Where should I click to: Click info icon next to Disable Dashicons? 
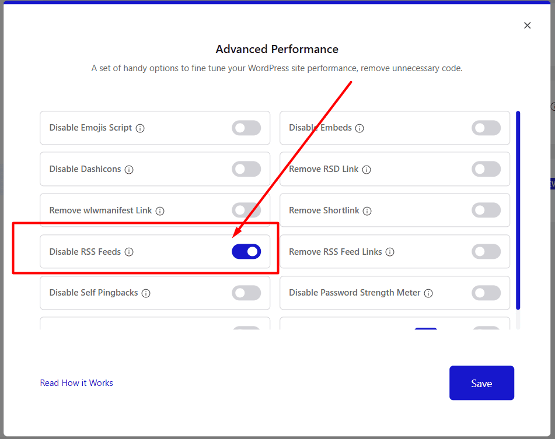129,170
